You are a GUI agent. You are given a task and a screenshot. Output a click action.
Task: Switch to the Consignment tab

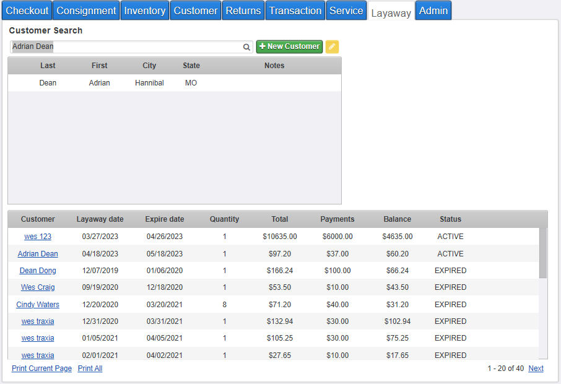tap(86, 11)
